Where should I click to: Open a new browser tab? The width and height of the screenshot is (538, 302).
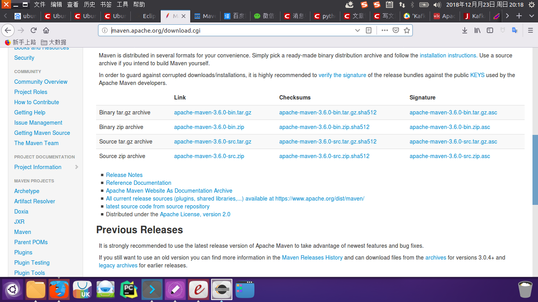[x=519, y=16]
